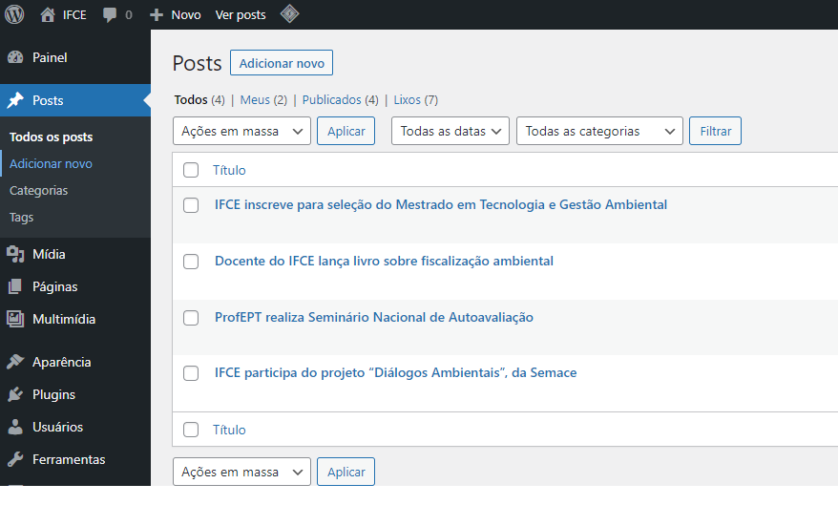The height and width of the screenshot is (526, 838).
Task: Click the Mídia media icon
Action: tap(15, 255)
